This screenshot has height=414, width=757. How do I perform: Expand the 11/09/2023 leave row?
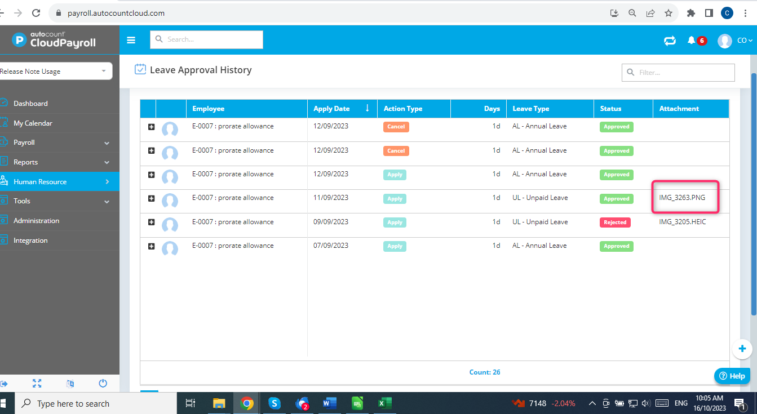[x=151, y=198]
